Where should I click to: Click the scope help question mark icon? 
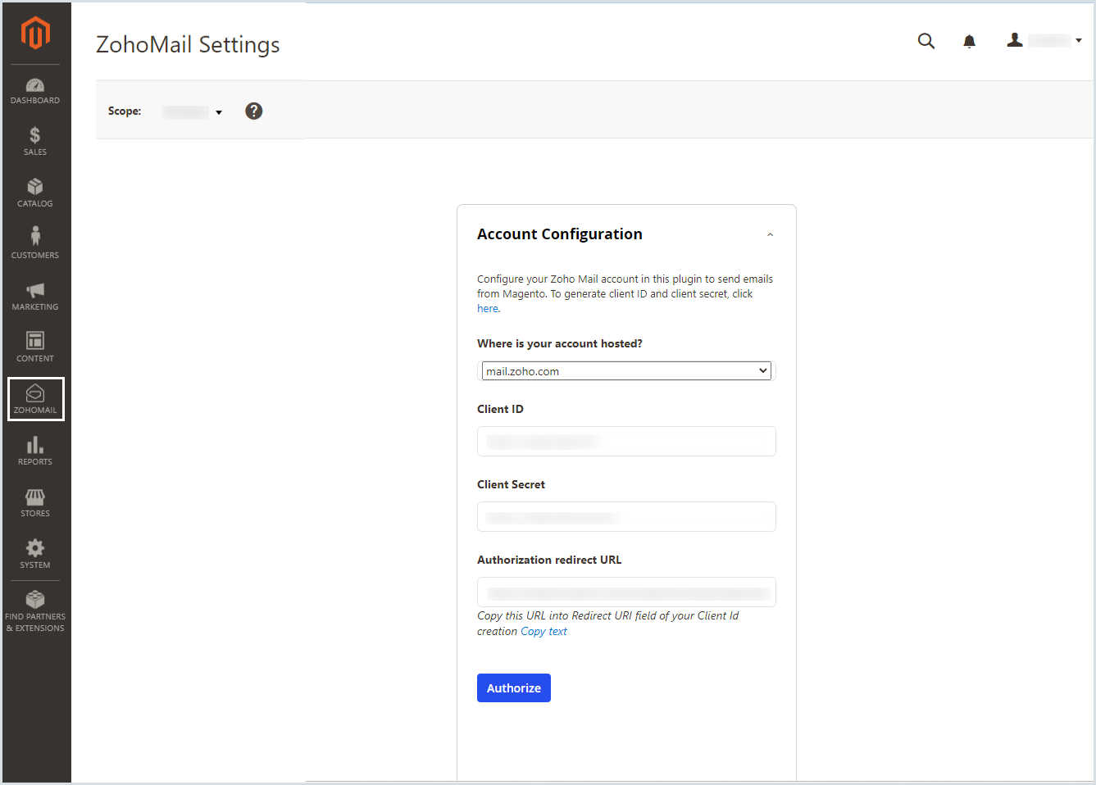click(254, 111)
